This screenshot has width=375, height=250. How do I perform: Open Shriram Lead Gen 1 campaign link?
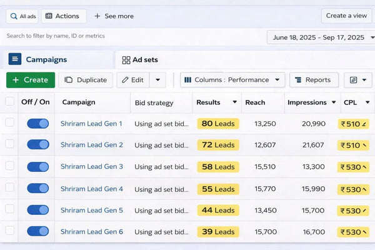click(x=91, y=124)
